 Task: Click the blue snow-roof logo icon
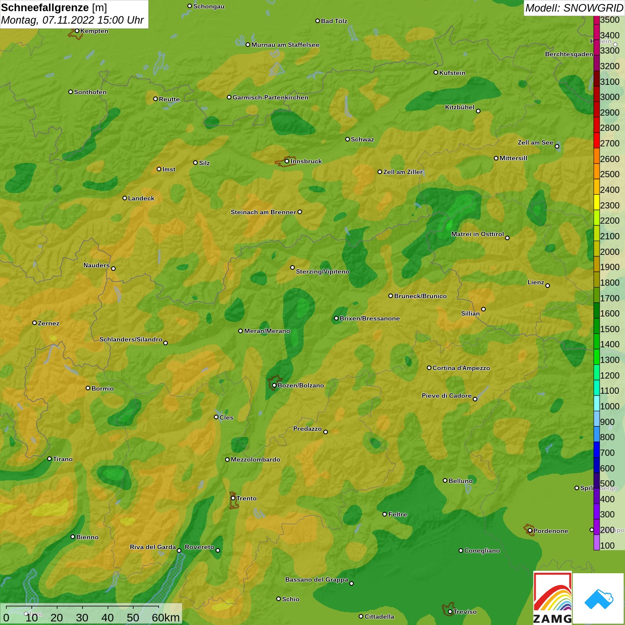[599, 599]
